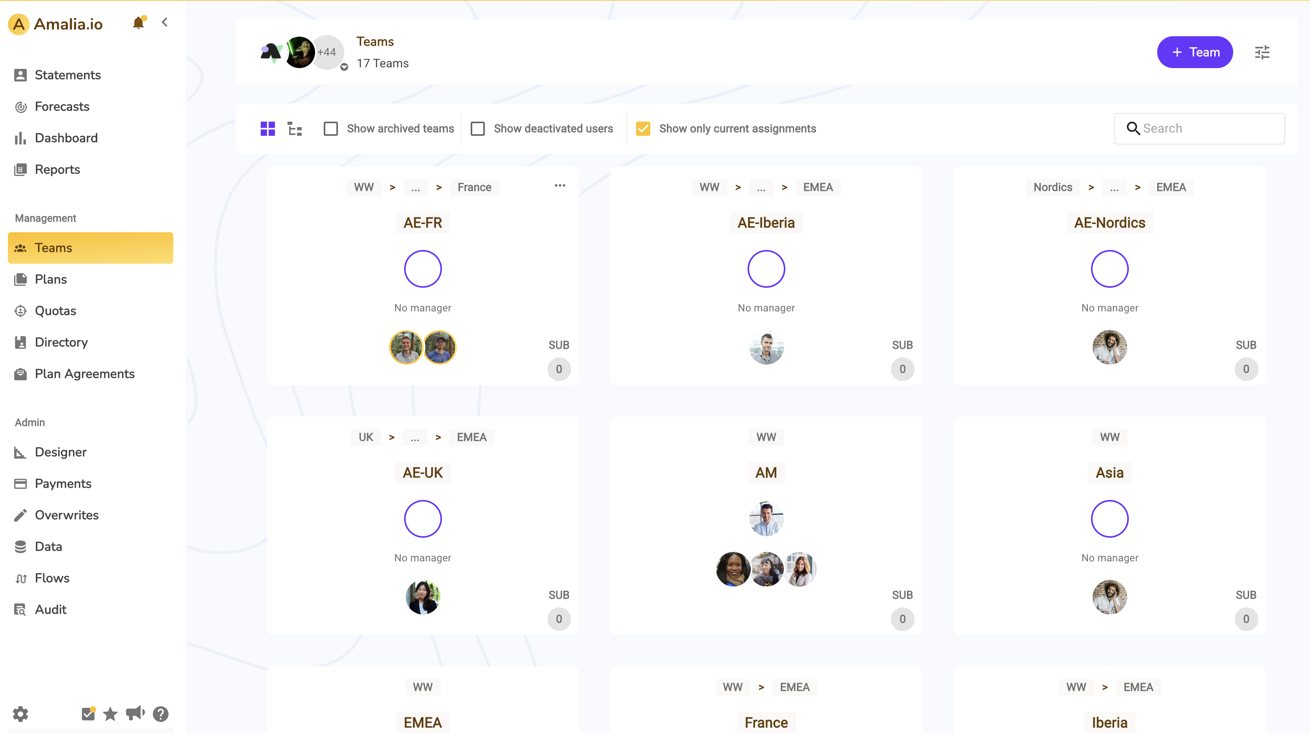Open the help question mark icon
Screen dimensions: 1310x733
(161, 714)
